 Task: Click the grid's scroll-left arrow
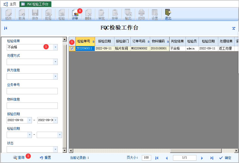coord(71,151)
